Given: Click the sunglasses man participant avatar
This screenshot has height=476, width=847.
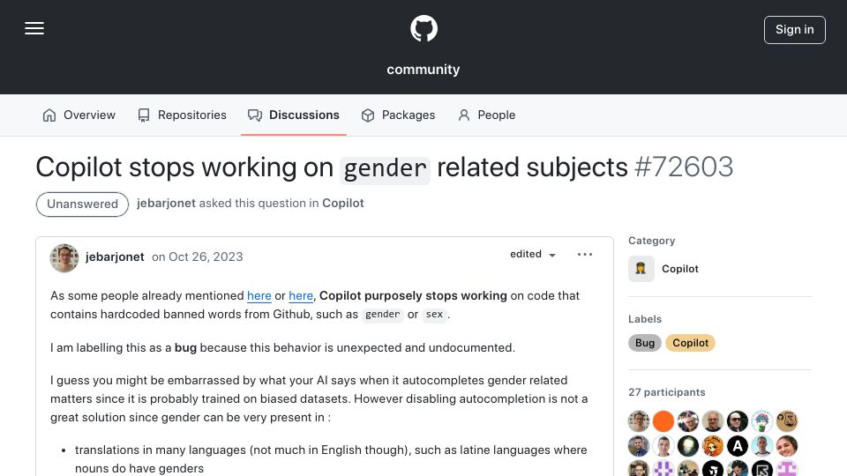Looking at the screenshot, I should coord(738,421).
